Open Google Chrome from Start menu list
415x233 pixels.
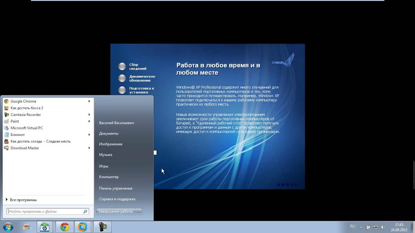[48, 101]
